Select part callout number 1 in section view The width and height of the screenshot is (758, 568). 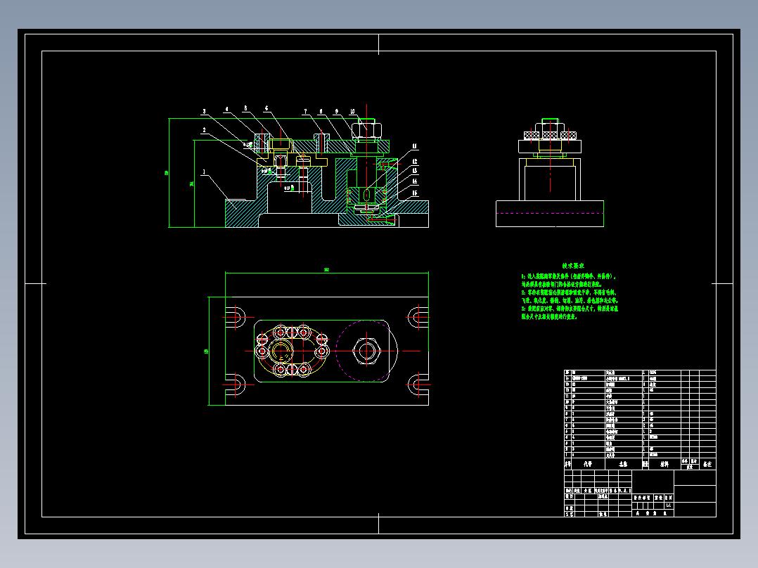coord(204,172)
